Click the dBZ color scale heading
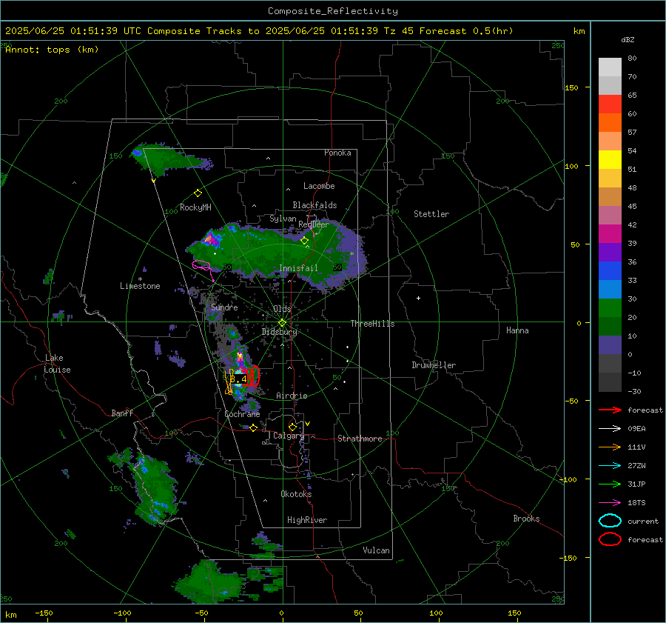Viewport: 666px width, 623px height. pyautogui.click(x=628, y=39)
